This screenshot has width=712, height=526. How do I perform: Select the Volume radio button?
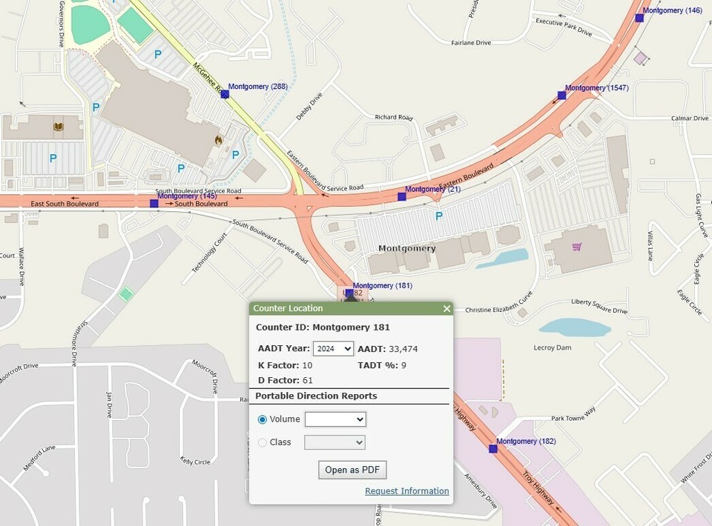pos(262,419)
